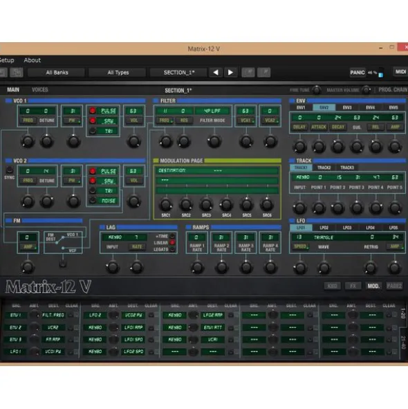The height and width of the screenshot is (409, 408).
Task: Select the TRACK2 tab
Action: (324, 167)
